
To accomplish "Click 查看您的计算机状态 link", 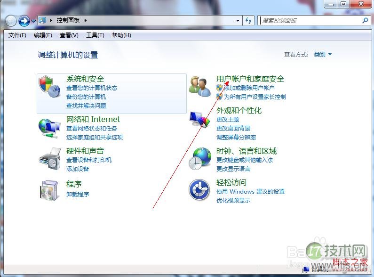I will click(92, 88).
